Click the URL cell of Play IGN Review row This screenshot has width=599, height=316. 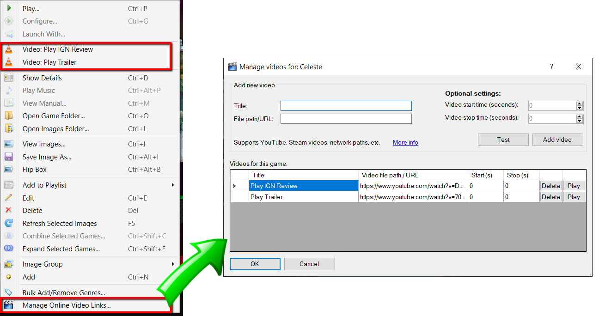click(413, 186)
